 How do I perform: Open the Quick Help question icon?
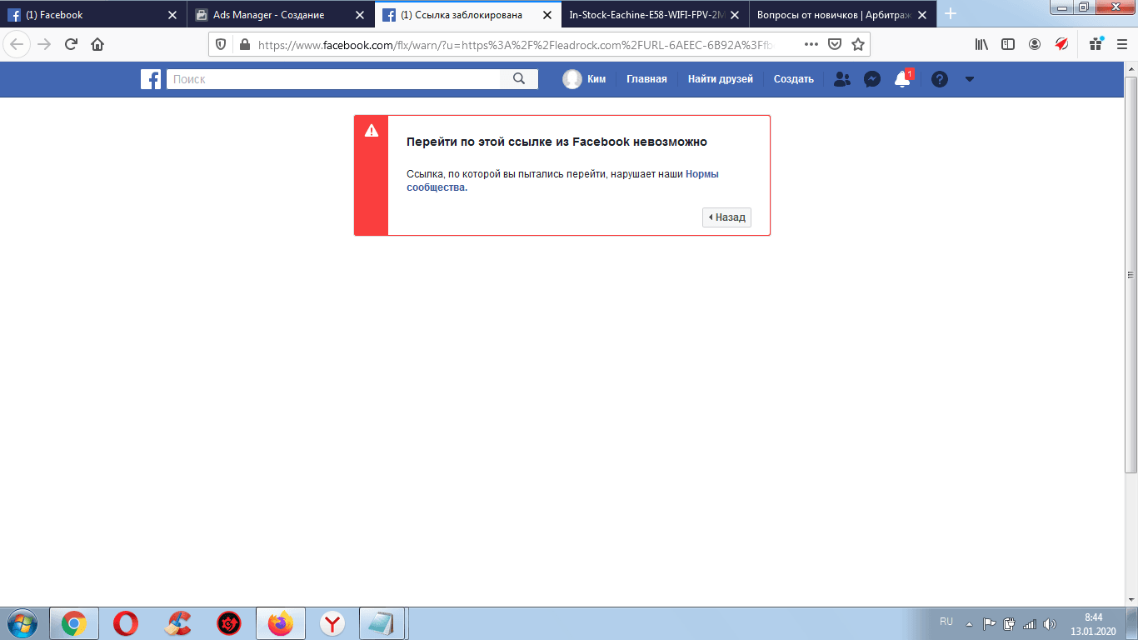coord(940,79)
